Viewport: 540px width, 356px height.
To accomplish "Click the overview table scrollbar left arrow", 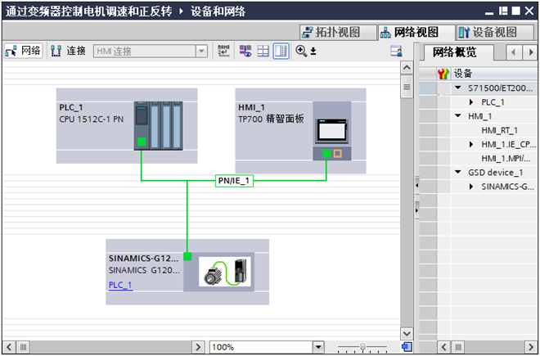I will pyautogui.click(x=443, y=347).
